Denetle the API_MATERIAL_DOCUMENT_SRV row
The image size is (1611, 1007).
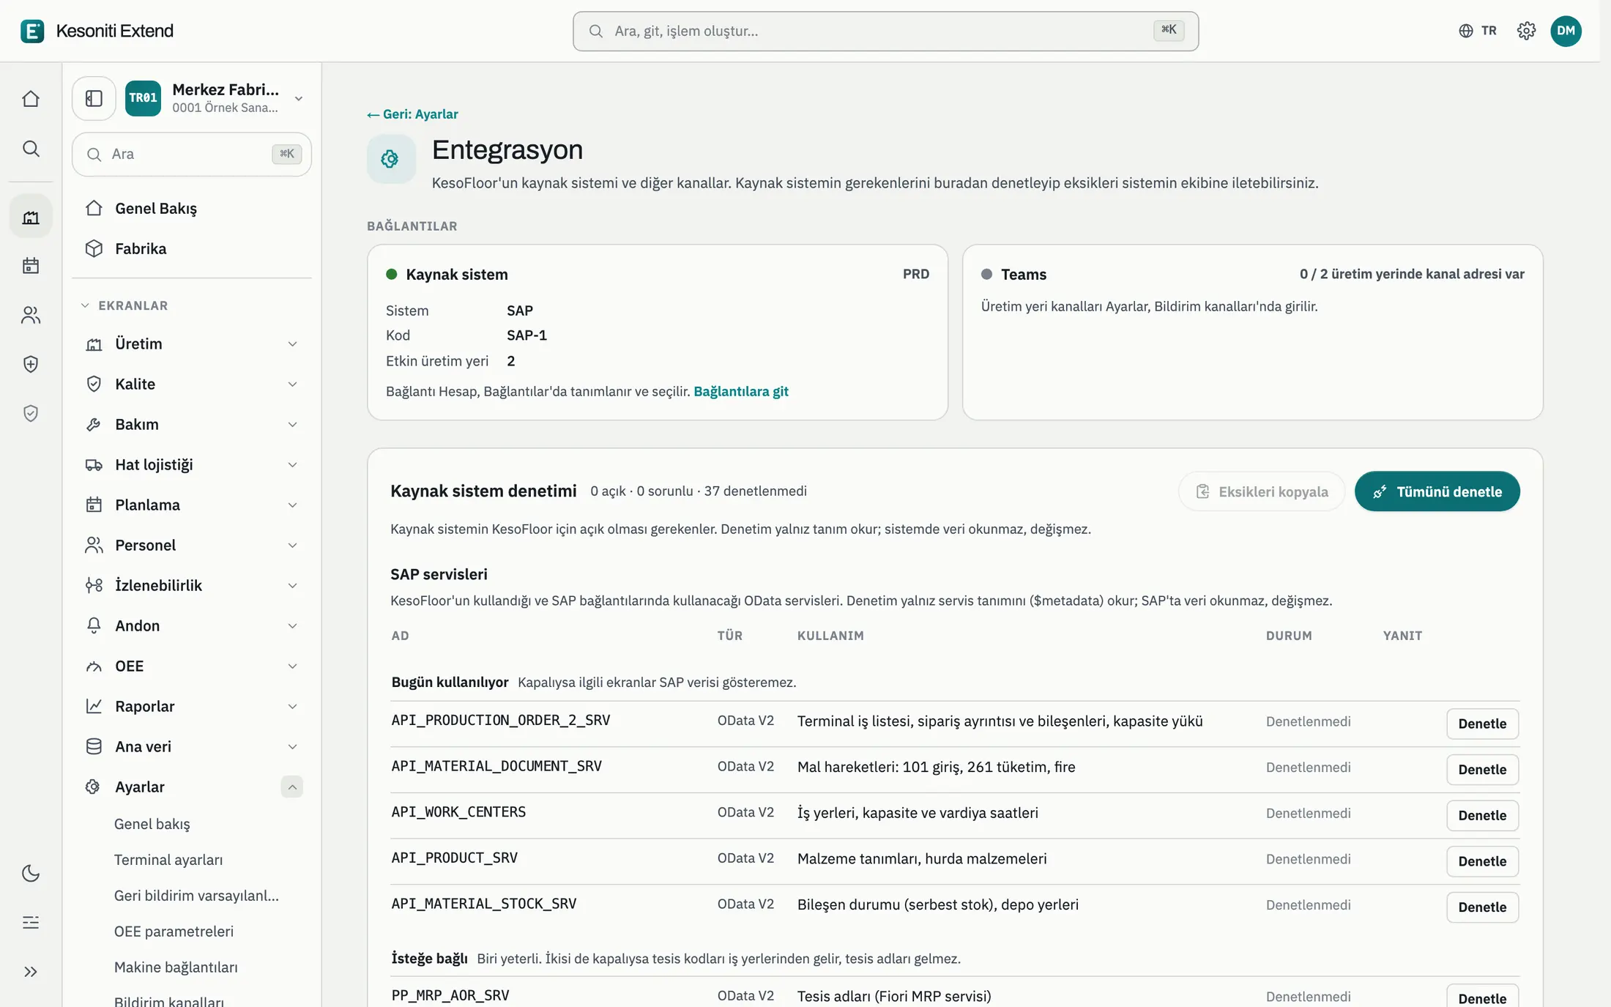point(1482,770)
